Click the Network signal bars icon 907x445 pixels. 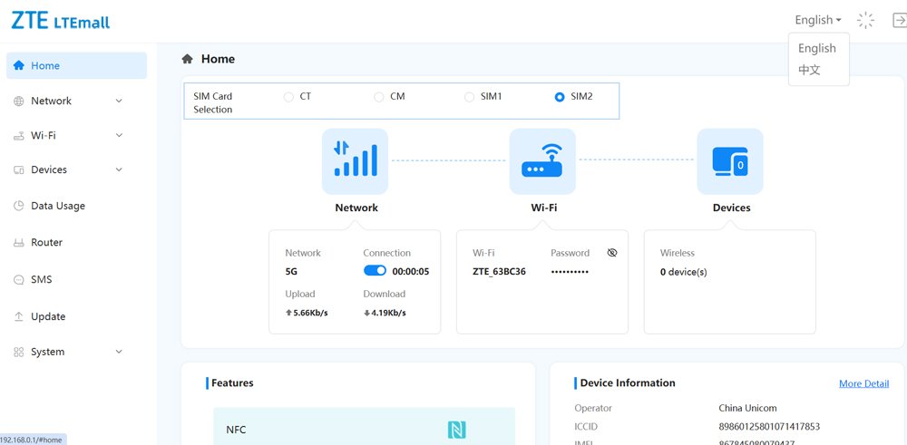[x=355, y=160]
